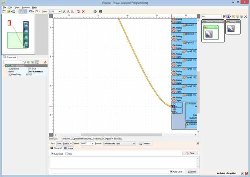Select the Wii Nunchuck component in green group

point(209,34)
